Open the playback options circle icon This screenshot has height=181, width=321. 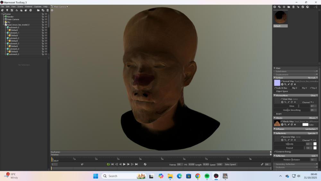pyautogui.click(x=145, y=164)
